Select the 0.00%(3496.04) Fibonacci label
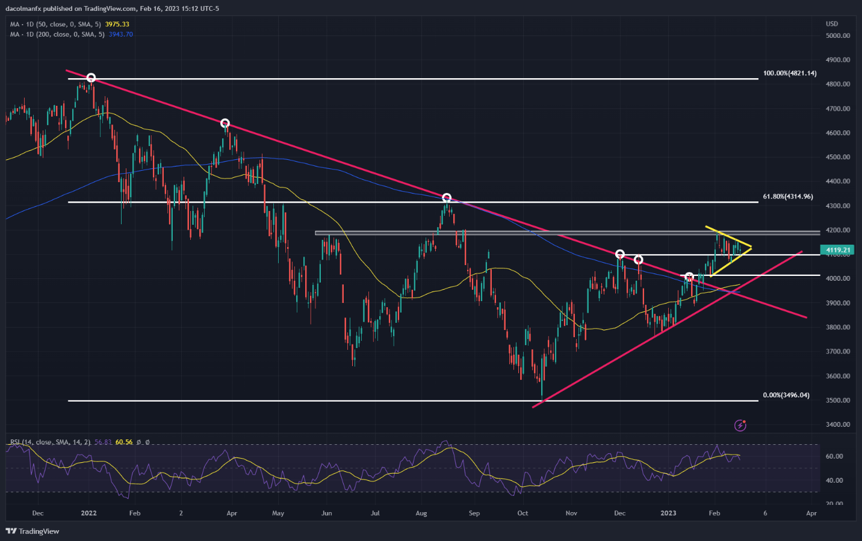This screenshot has height=541, width=862. coord(786,396)
